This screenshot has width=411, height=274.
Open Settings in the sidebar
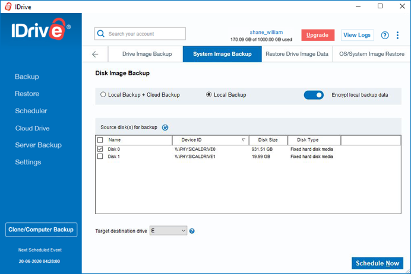pos(28,163)
